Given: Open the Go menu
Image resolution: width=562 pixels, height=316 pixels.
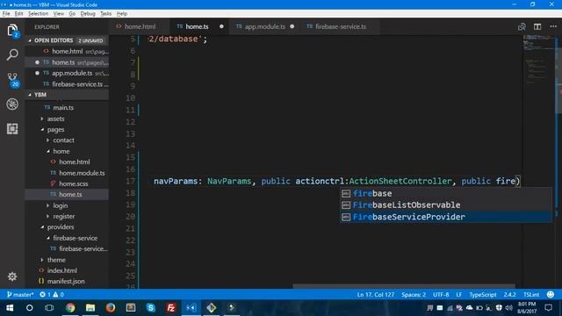Looking at the screenshot, I should 72,14.
